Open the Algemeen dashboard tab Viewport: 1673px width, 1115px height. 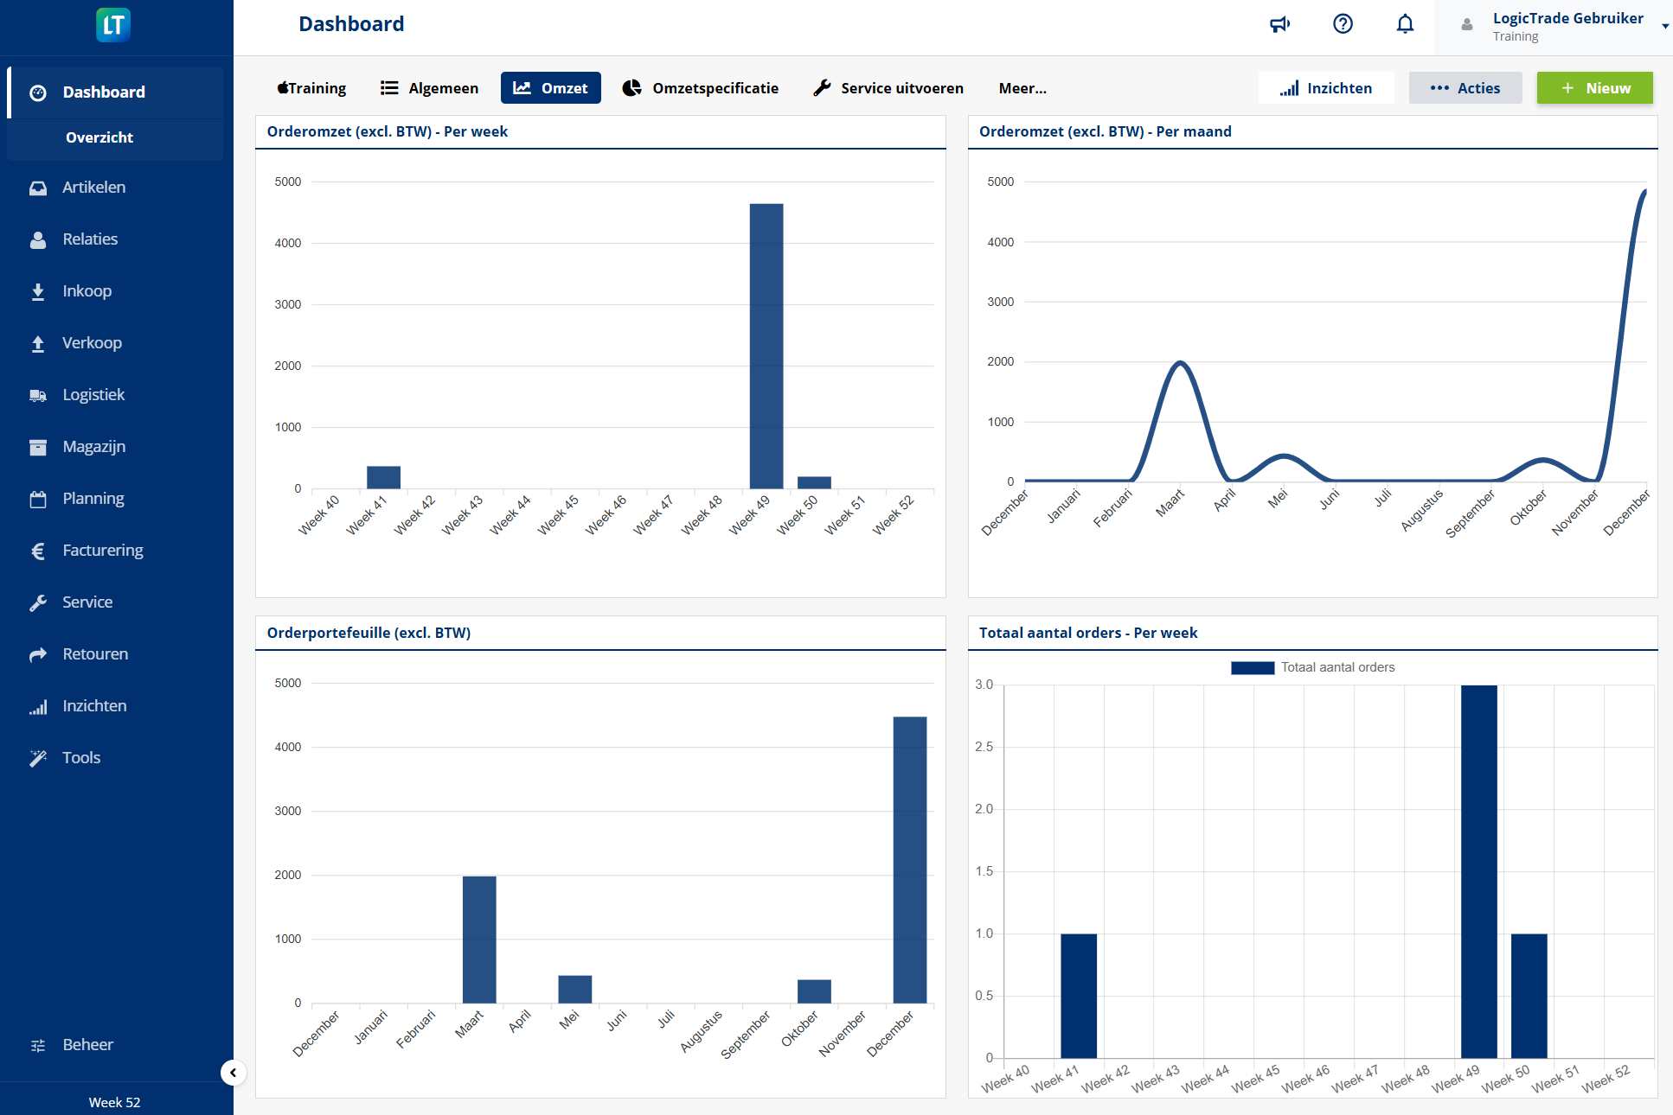coord(428,87)
